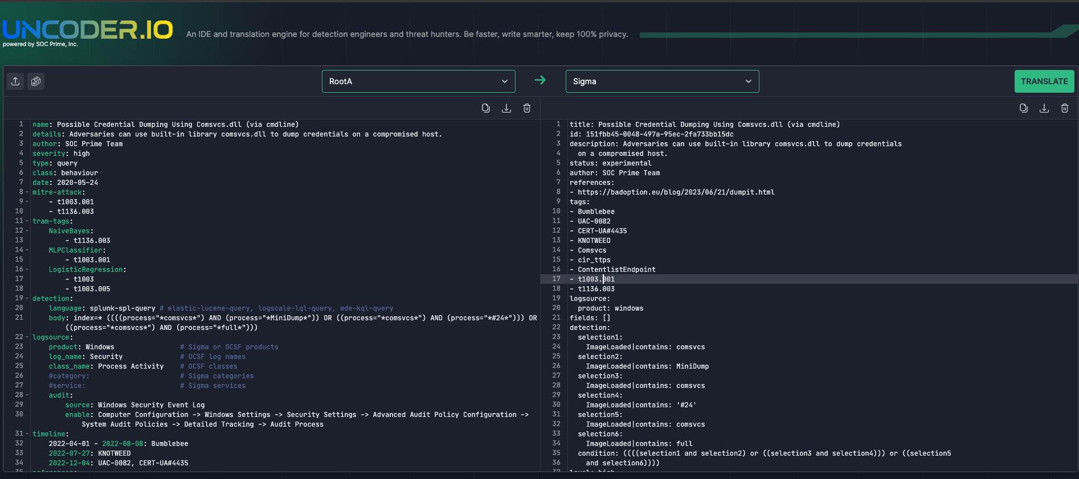
Task: Click line number 21 in source gutter
Action: pyautogui.click(x=19, y=317)
